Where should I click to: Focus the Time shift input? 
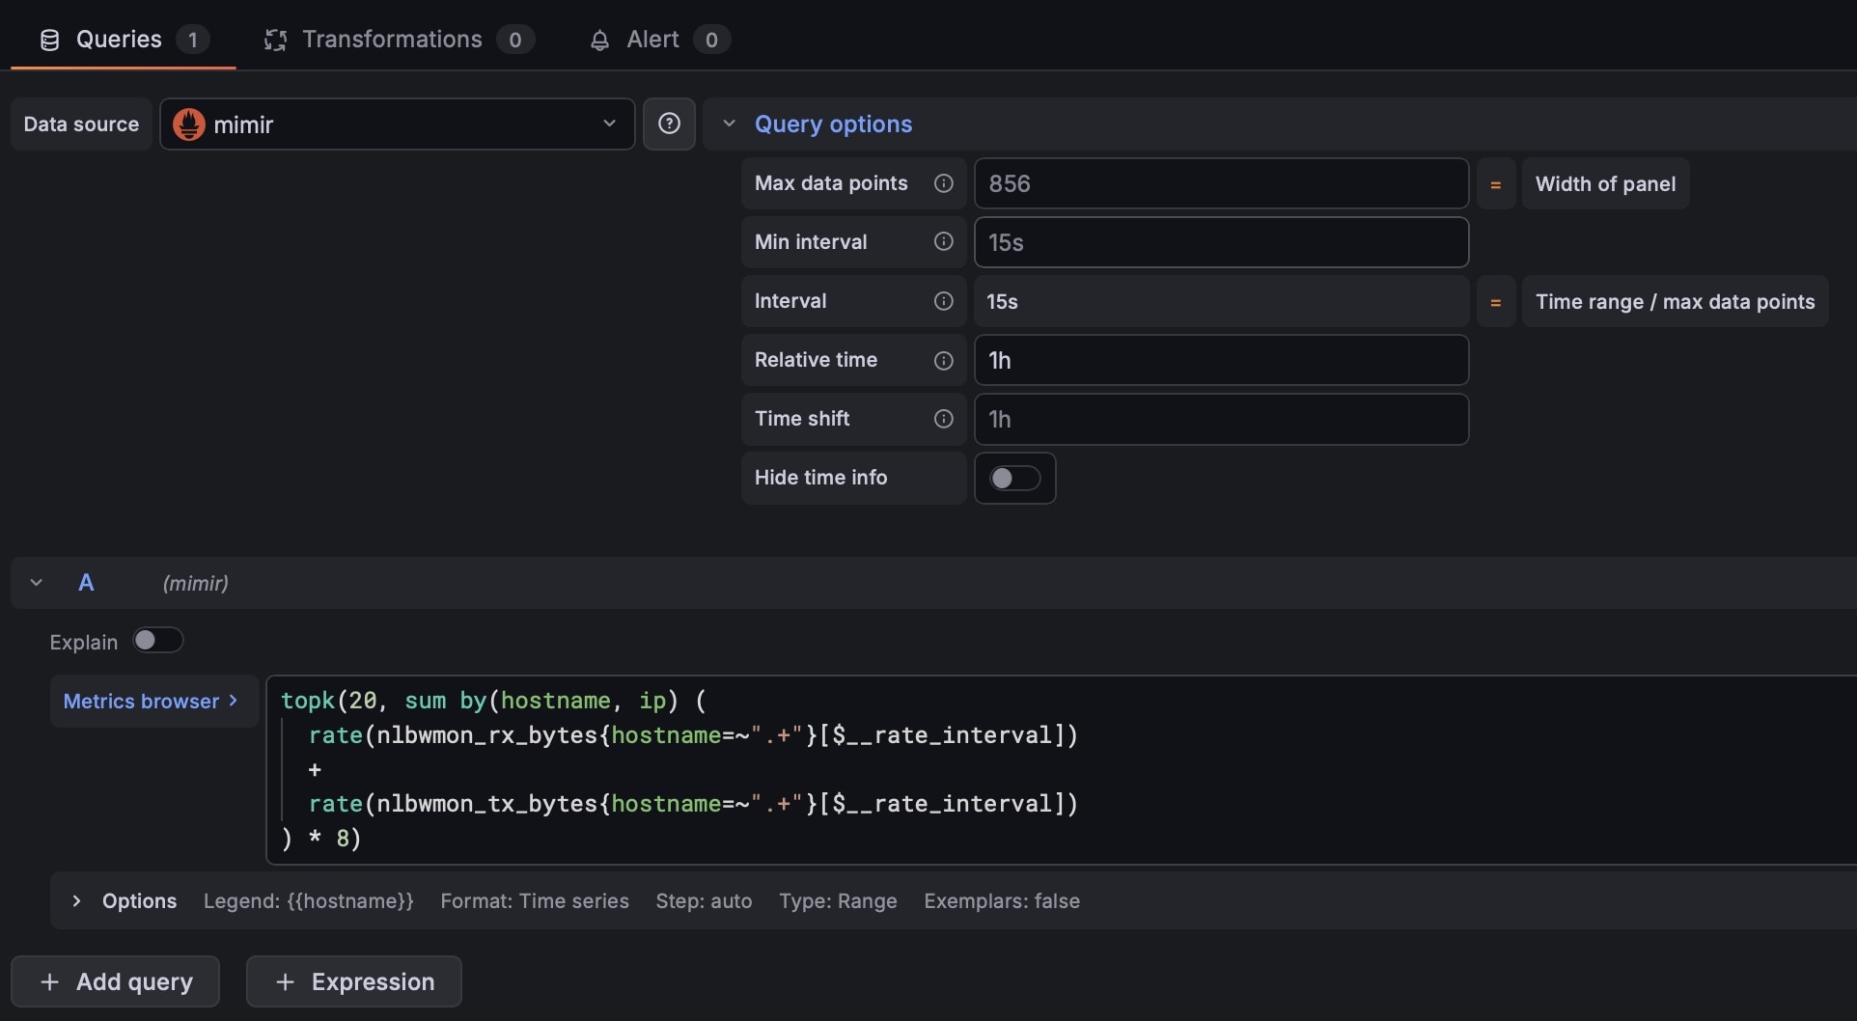coord(1221,419)
